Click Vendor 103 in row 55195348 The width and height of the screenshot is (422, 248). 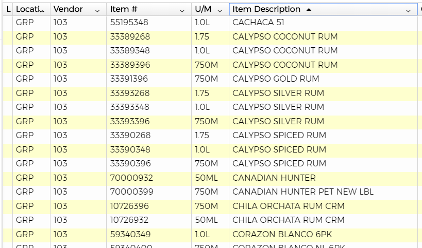click(x=60, y=22)
